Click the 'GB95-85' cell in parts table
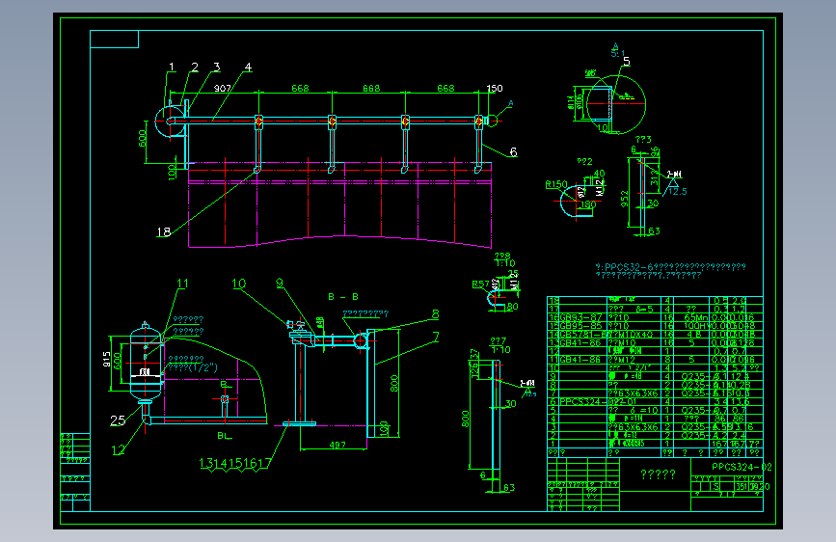 click(x=580, y=326)
